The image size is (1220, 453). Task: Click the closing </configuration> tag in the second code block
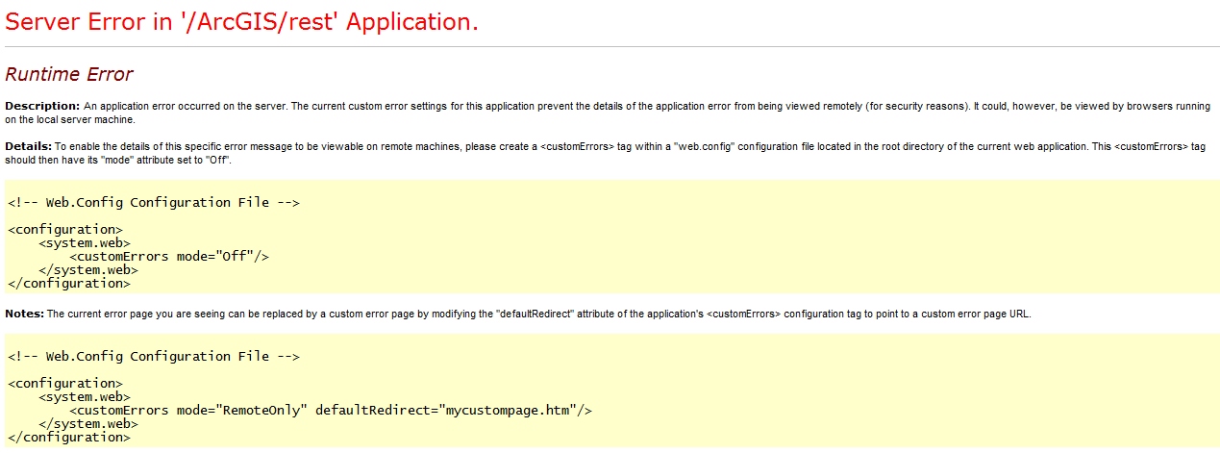coord(69,438)
